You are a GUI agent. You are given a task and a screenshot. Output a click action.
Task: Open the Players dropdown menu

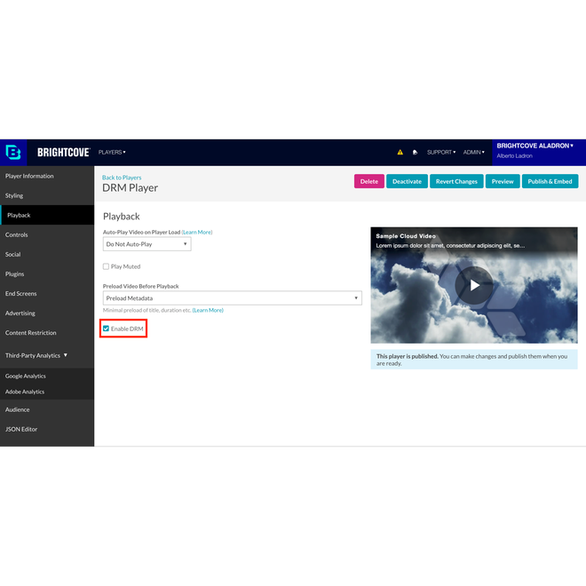[x=112, y=152]
